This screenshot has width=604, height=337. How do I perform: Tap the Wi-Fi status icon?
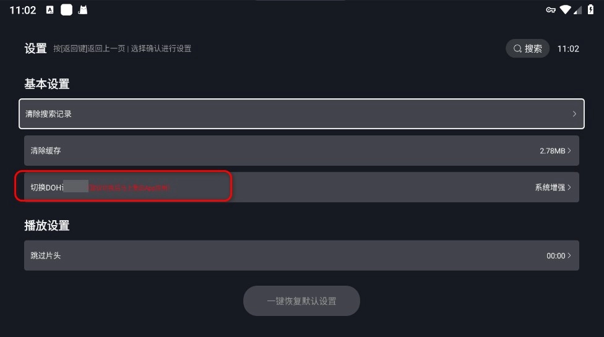click(x=565, y=10)
